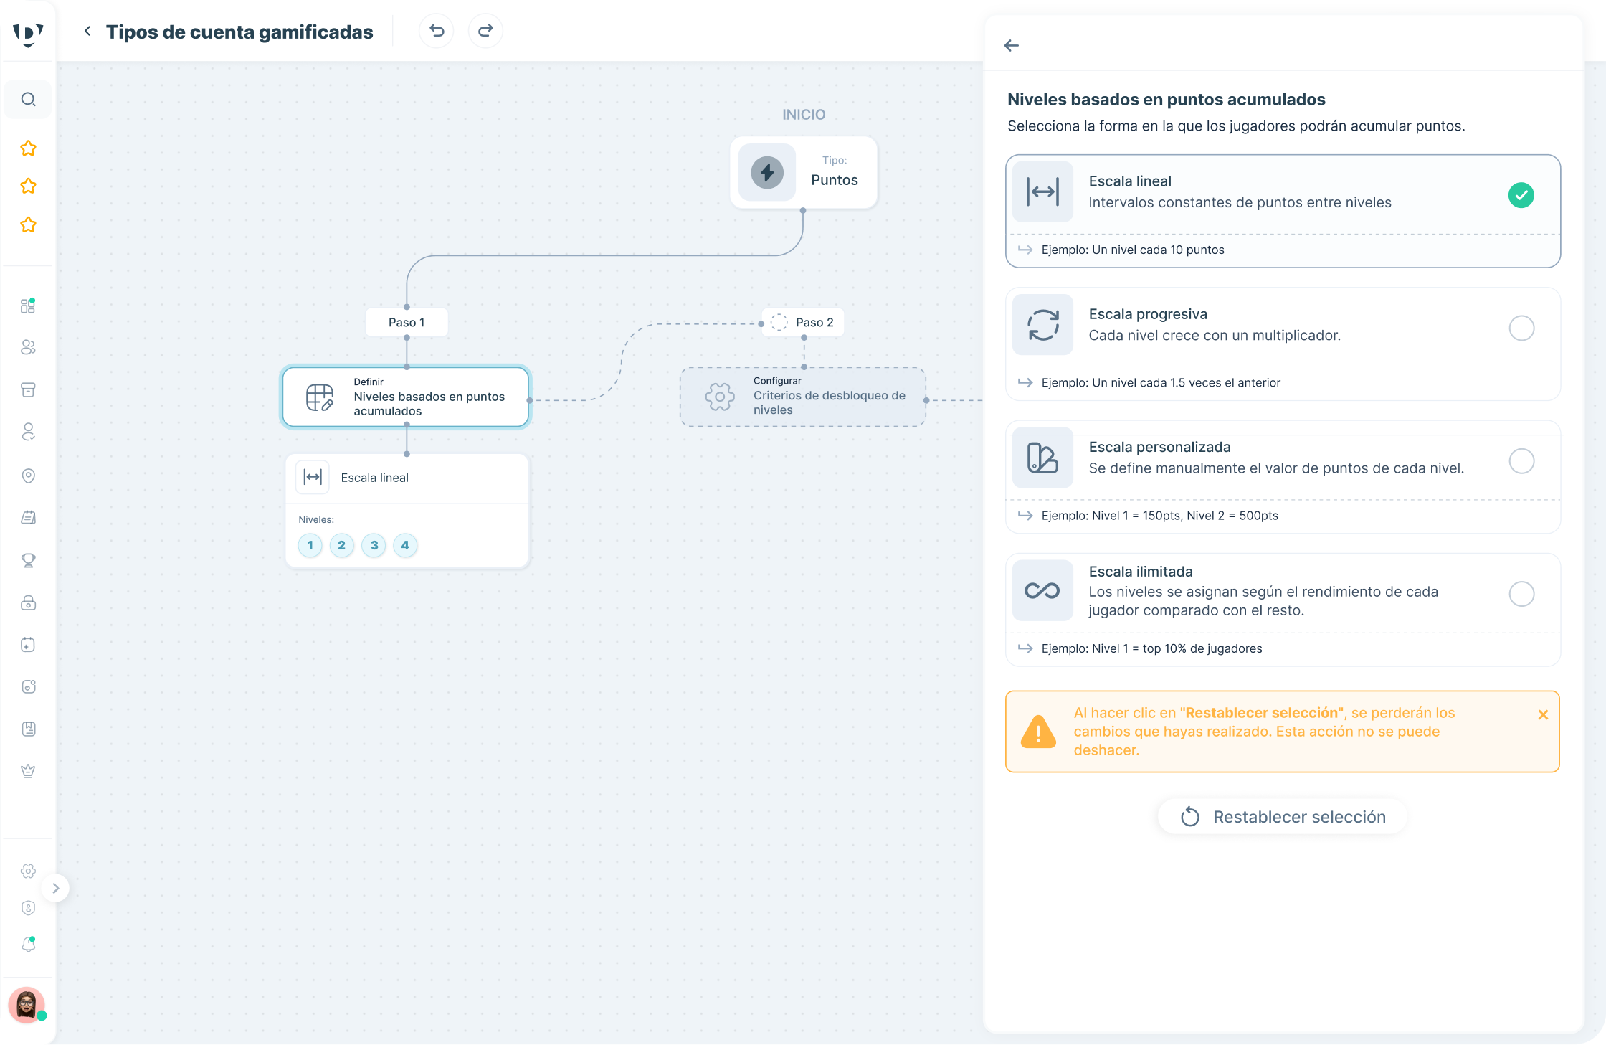Image resolution: width=1606 pixels, height=1045 pixels.
Task: Select the Escala personalizada radio option
Action: [x=1521, y=460]
